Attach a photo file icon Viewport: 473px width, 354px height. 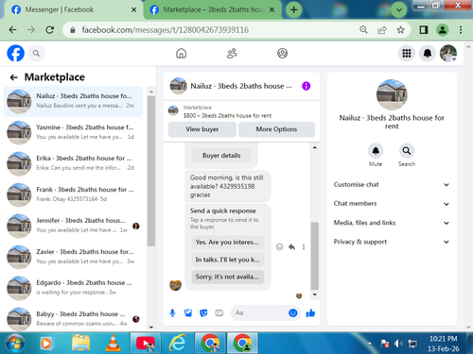[x=188, y=312]
